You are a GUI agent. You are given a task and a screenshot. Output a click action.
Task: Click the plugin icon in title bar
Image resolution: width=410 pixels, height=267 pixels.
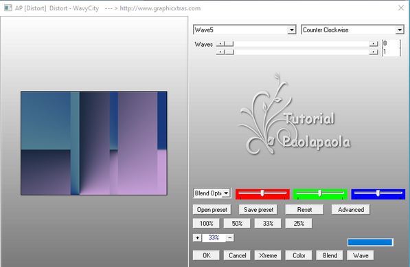coord(8,8)
